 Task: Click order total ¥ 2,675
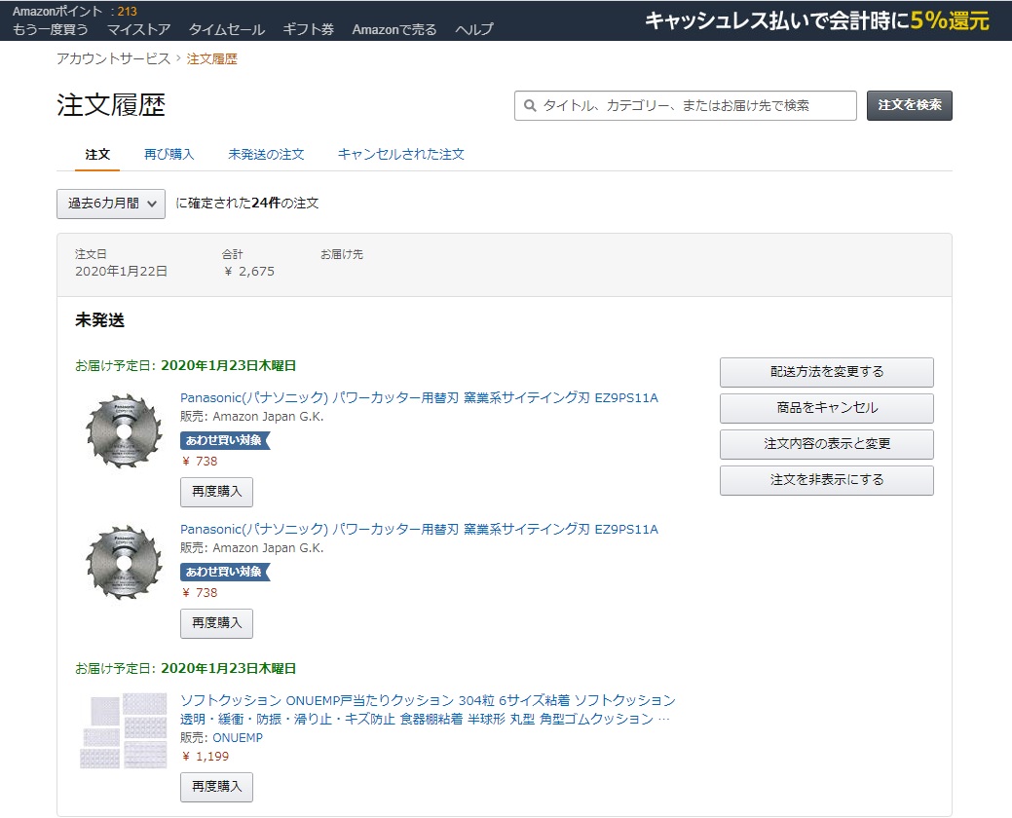[x=249, y=272]
